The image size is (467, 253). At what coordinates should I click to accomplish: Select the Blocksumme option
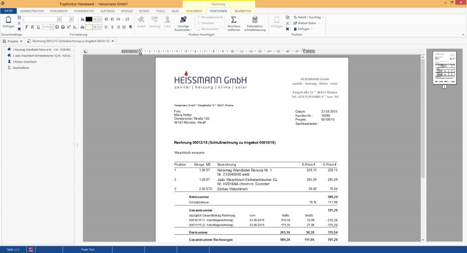click(x=208, y=29)
